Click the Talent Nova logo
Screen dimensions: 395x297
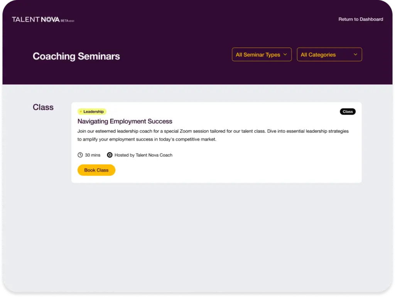coord(43,19)
